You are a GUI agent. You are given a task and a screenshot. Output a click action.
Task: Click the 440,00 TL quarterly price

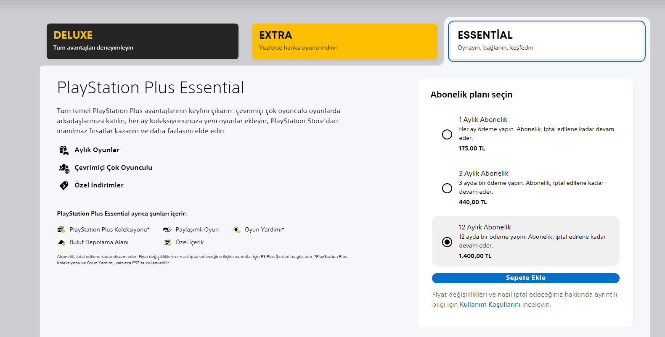click(x=473, y=202)
